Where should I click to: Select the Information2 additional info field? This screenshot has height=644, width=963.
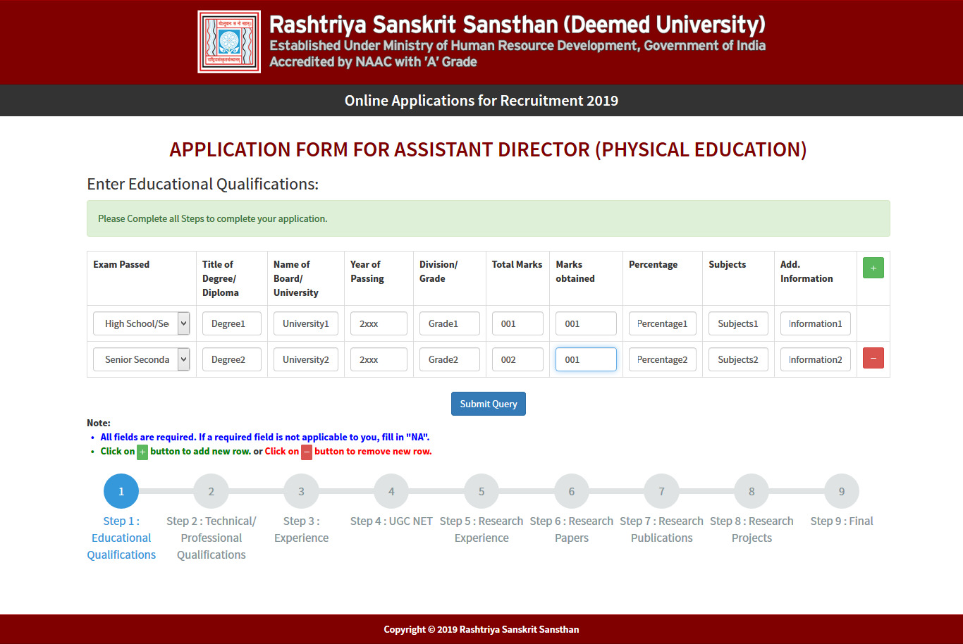pos(815,359)
